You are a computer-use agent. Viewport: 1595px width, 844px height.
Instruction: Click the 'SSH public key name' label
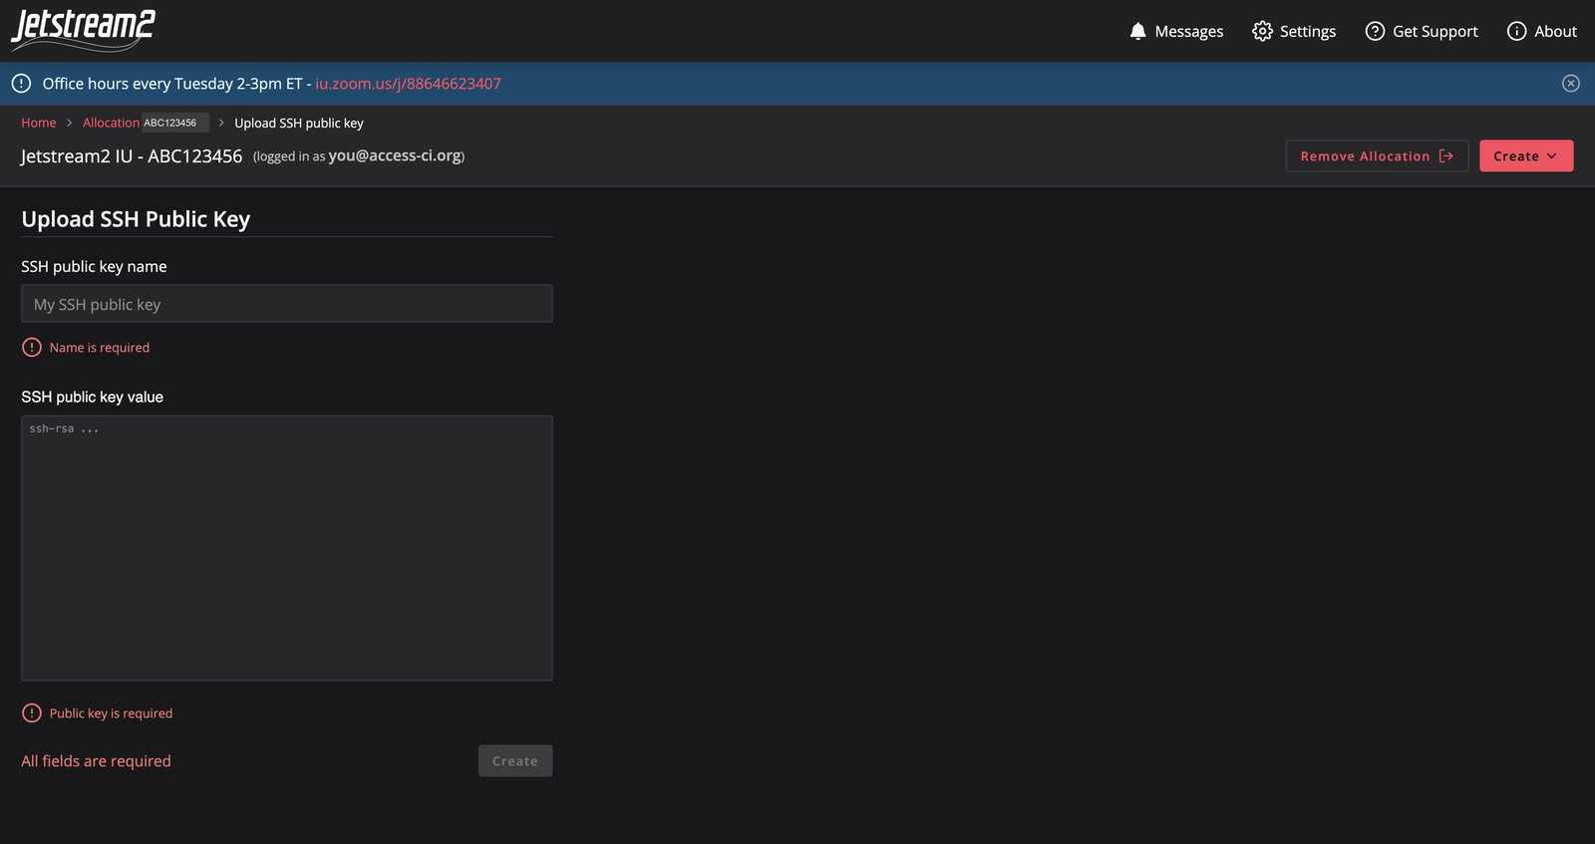click(94, 266)
